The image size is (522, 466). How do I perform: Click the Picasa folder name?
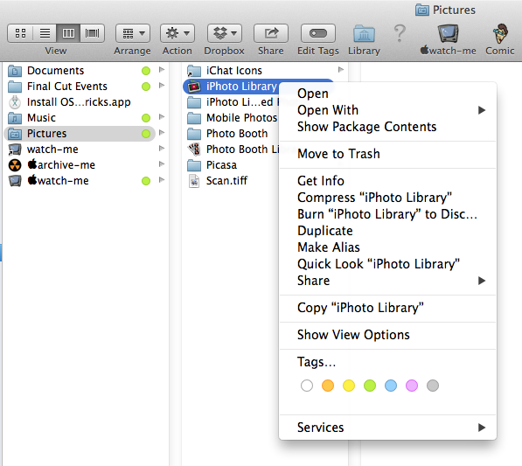(222, 165)
